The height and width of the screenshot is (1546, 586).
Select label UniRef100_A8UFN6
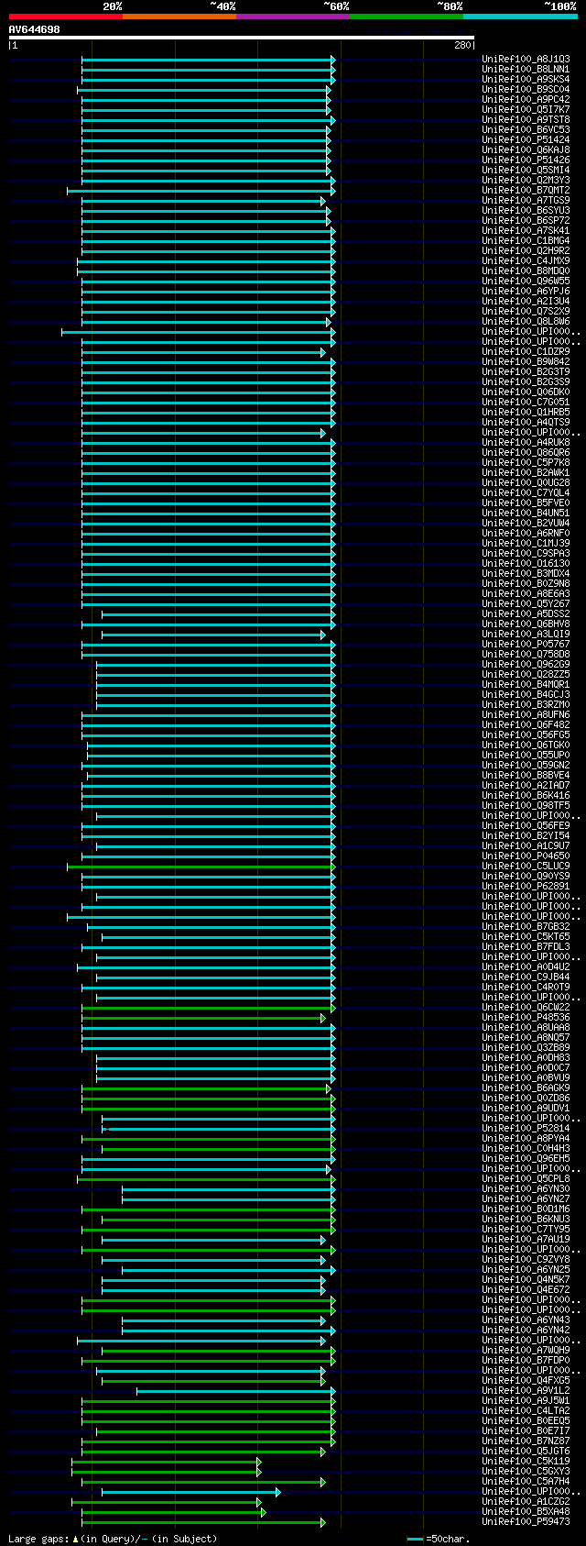[526, 715]
